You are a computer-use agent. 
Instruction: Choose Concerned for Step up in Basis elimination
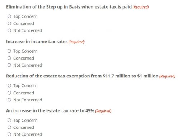coord(9,23)
